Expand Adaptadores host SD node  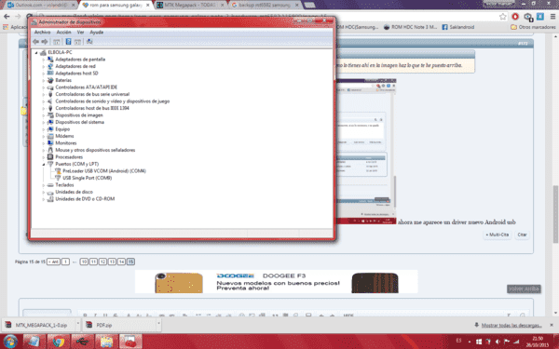(x=44, y=74)
